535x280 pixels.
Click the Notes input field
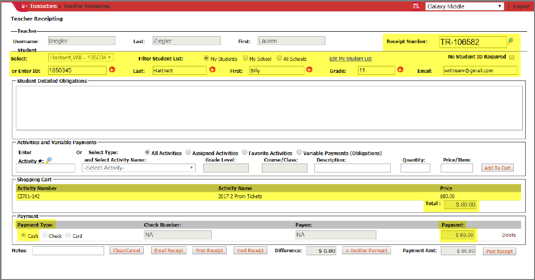tap(68, 251)
